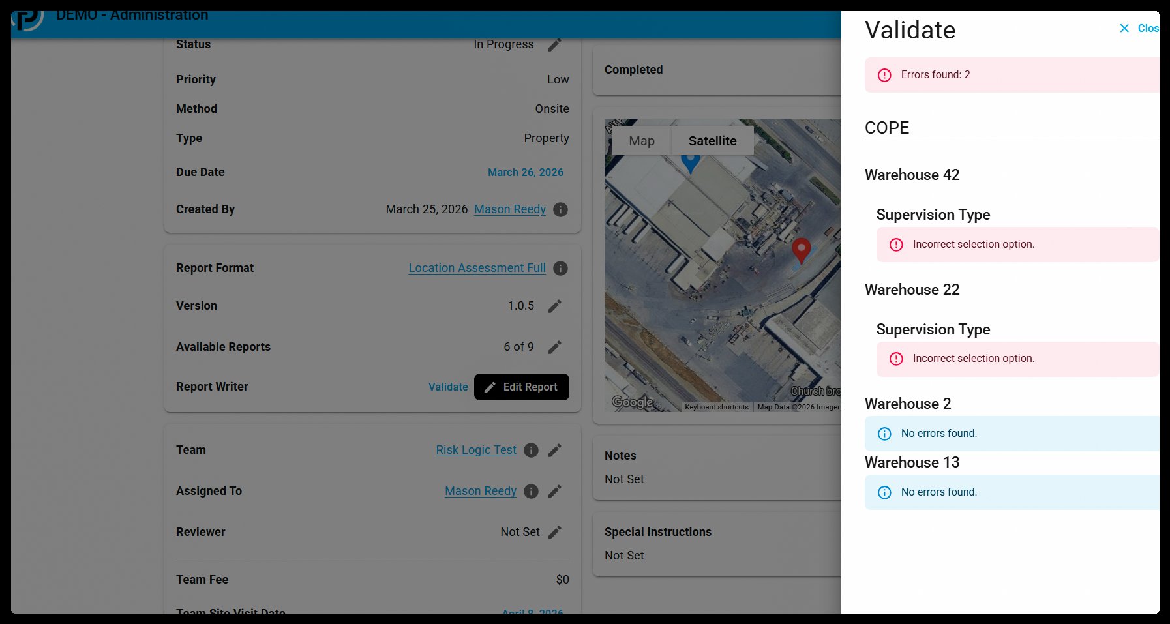The height and width of the screenshot is (624, 1170).
Task: Click the Special Instructions heading
Action: click(x=658, y=532)
